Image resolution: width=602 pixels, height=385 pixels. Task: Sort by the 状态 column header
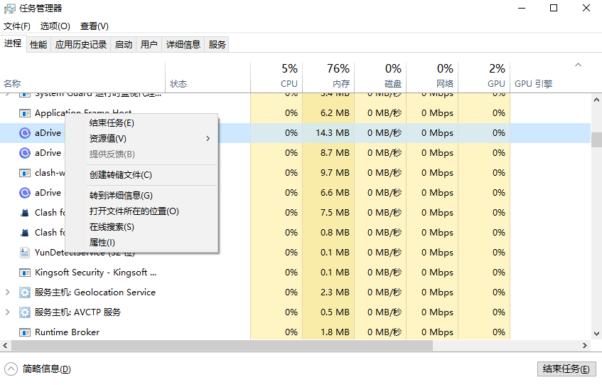pyautogui.click(x=208, y=77)
